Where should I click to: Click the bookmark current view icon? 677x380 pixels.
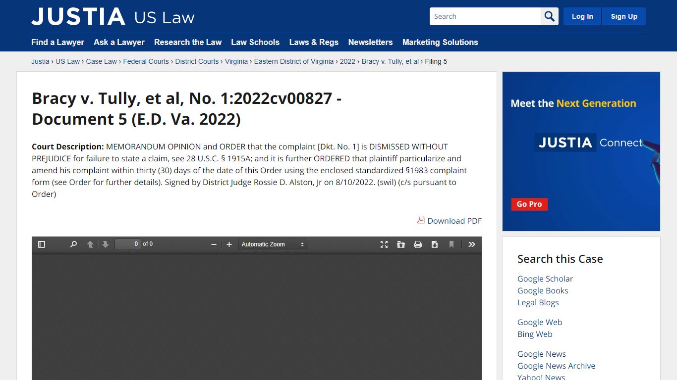pos(451,244)
